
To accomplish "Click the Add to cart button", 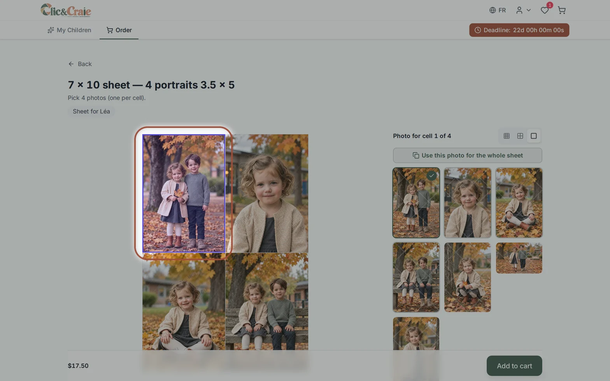I will tap(514, 366).
